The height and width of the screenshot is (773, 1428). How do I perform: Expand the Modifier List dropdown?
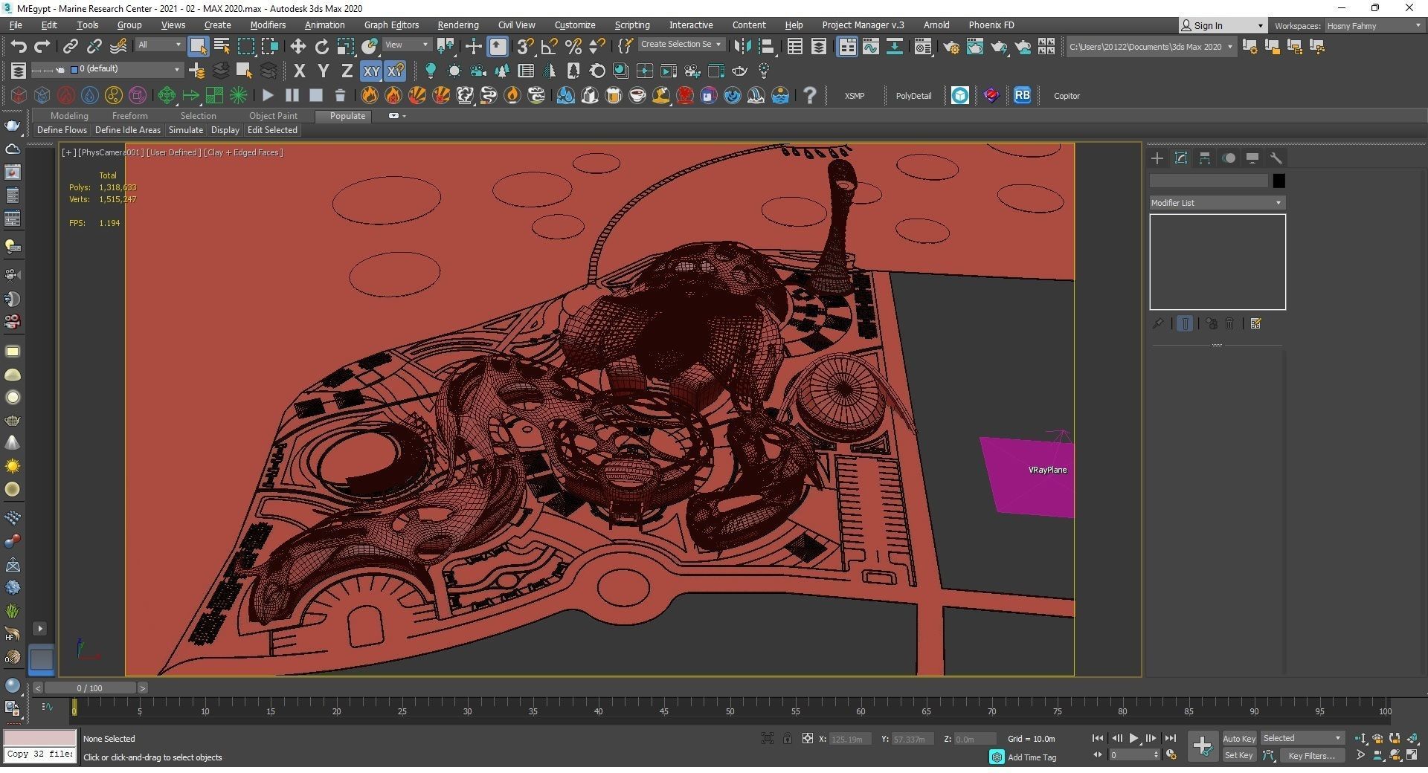click(x=1217, y=203)
